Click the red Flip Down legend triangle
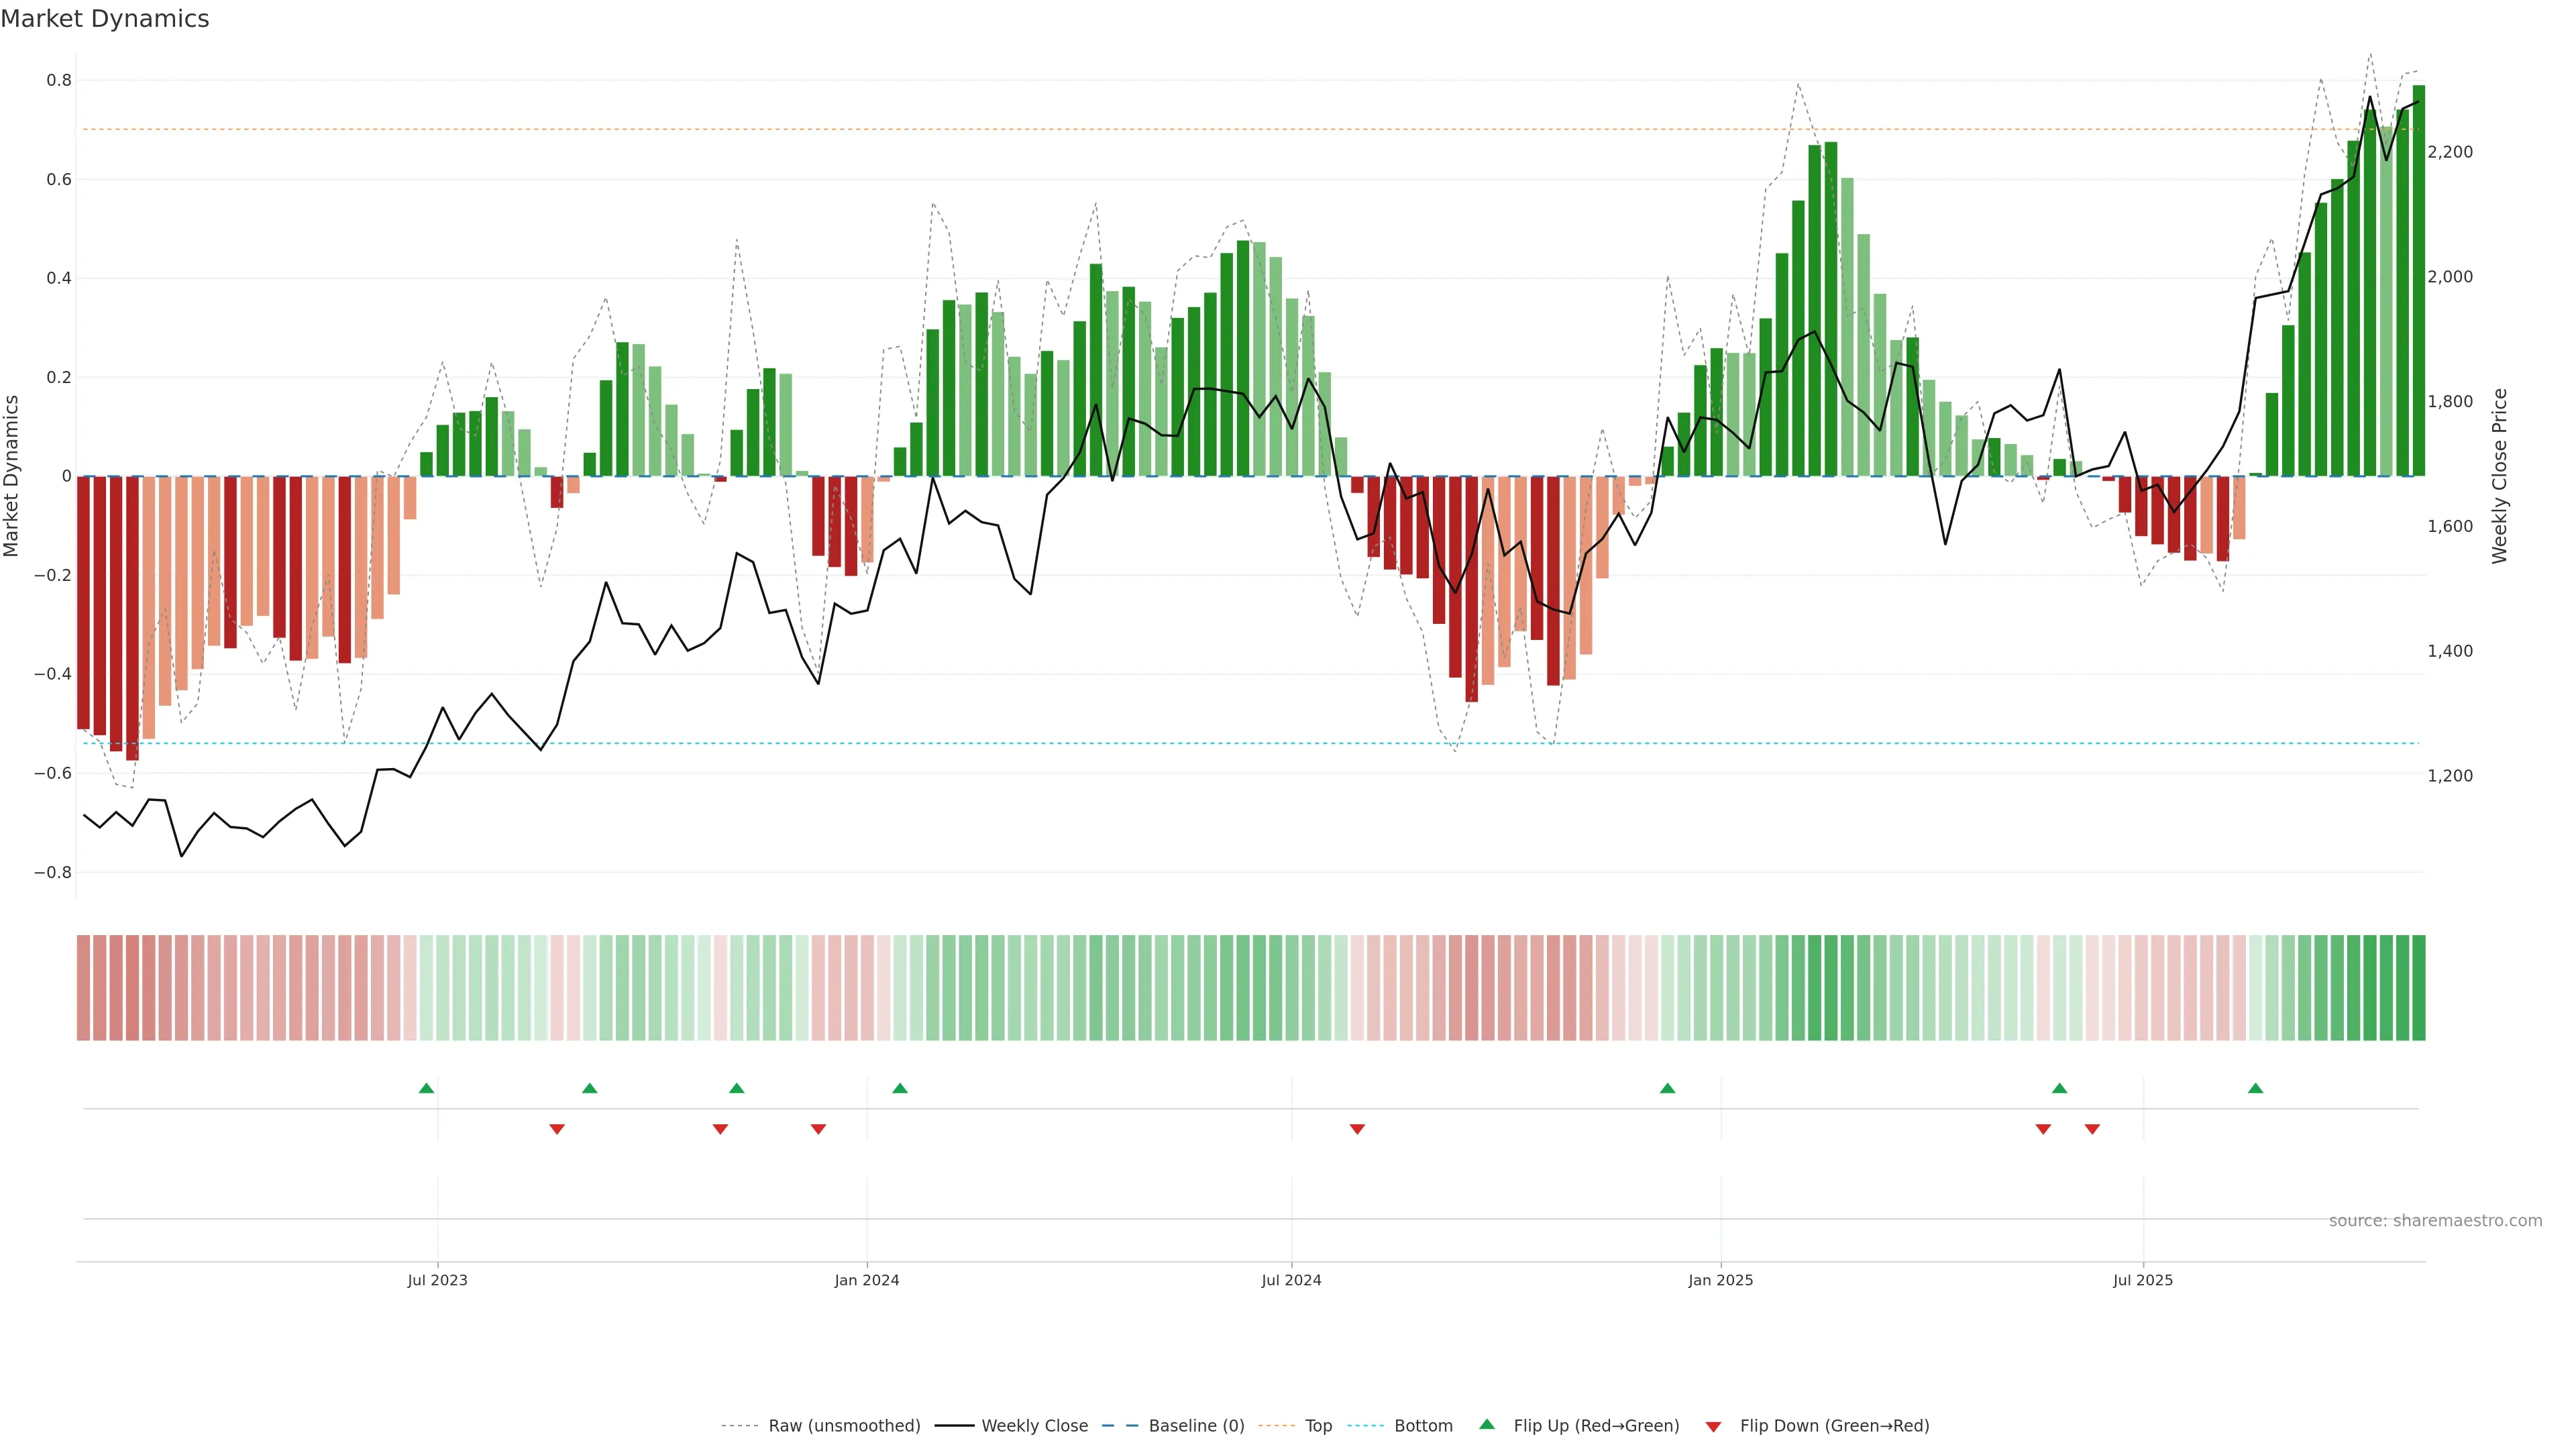The width and height of the screenshot is (2576, 1449). tap(1713, 1427)
